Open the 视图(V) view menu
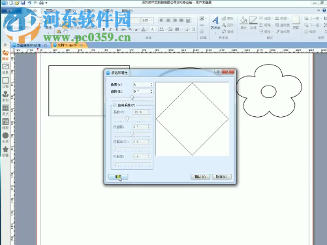 click(70, 10)
